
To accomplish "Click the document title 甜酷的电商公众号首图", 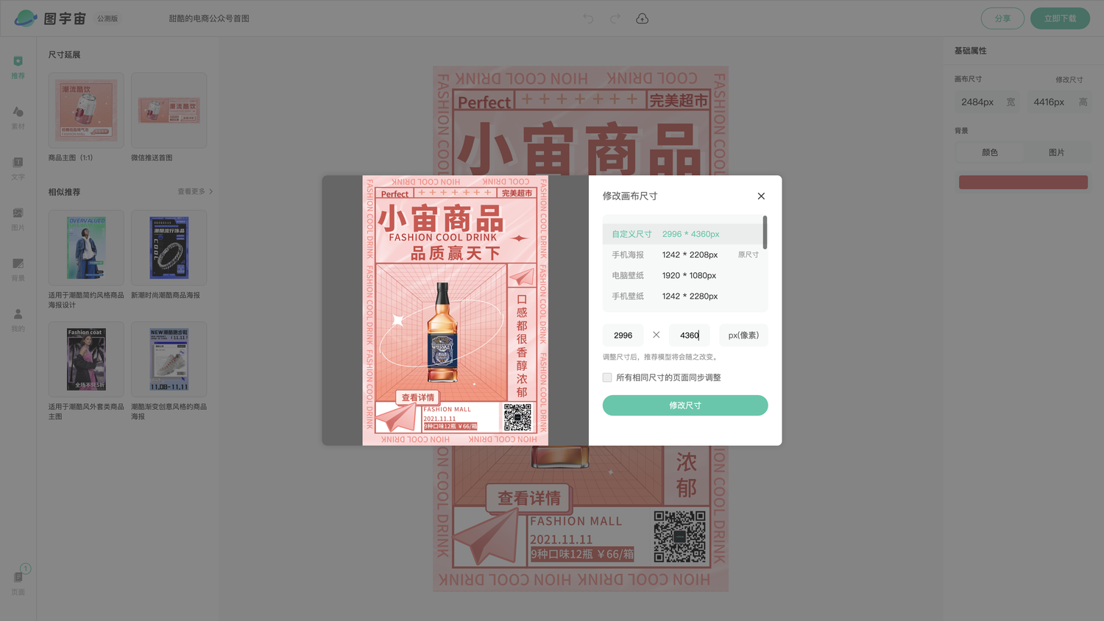I will click(x=209, y=18).
